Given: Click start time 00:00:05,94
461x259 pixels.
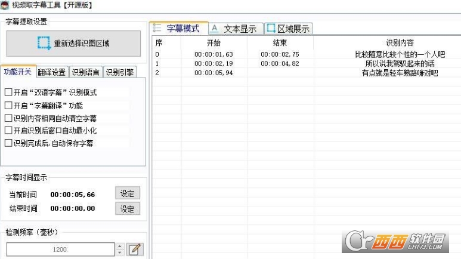Looking at the screenshot, I should 214,73.
